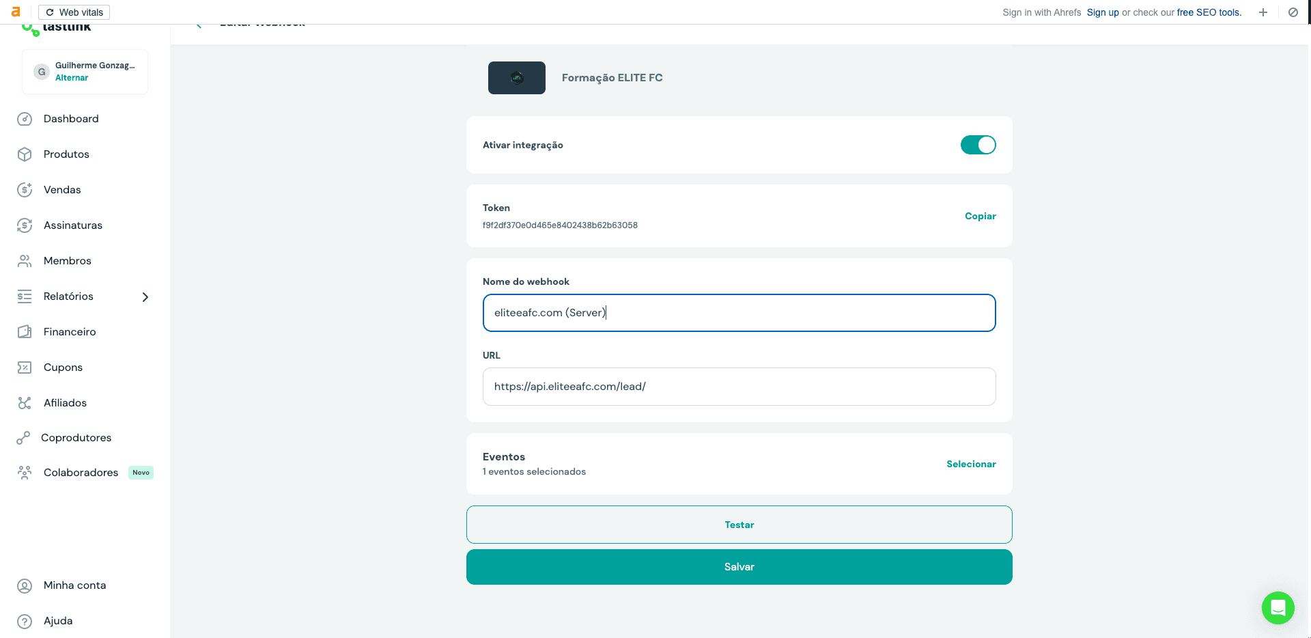Image resolution: width=1311 pixels, height=638 pixels.
Task: Click the Guilherme Gonzag... account name
Action: [95, 66]
